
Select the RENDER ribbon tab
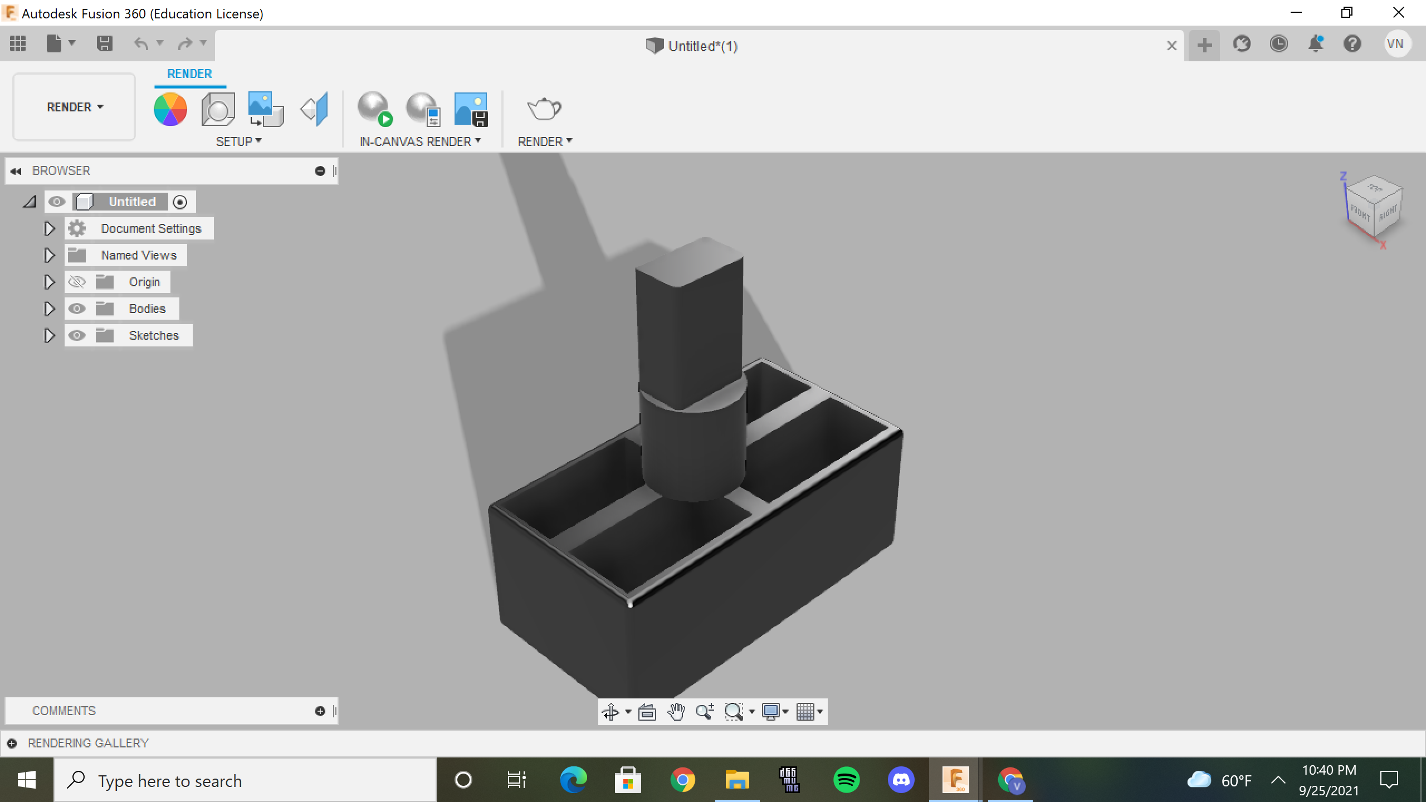point(189,74)
